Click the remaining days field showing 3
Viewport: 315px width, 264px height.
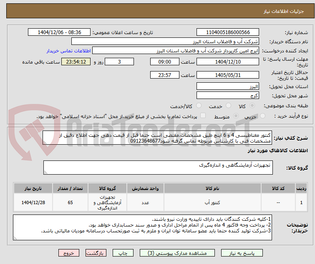(119, 62)
